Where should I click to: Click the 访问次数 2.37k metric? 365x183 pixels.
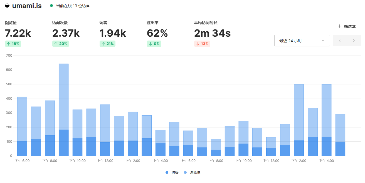pos(66,33)
